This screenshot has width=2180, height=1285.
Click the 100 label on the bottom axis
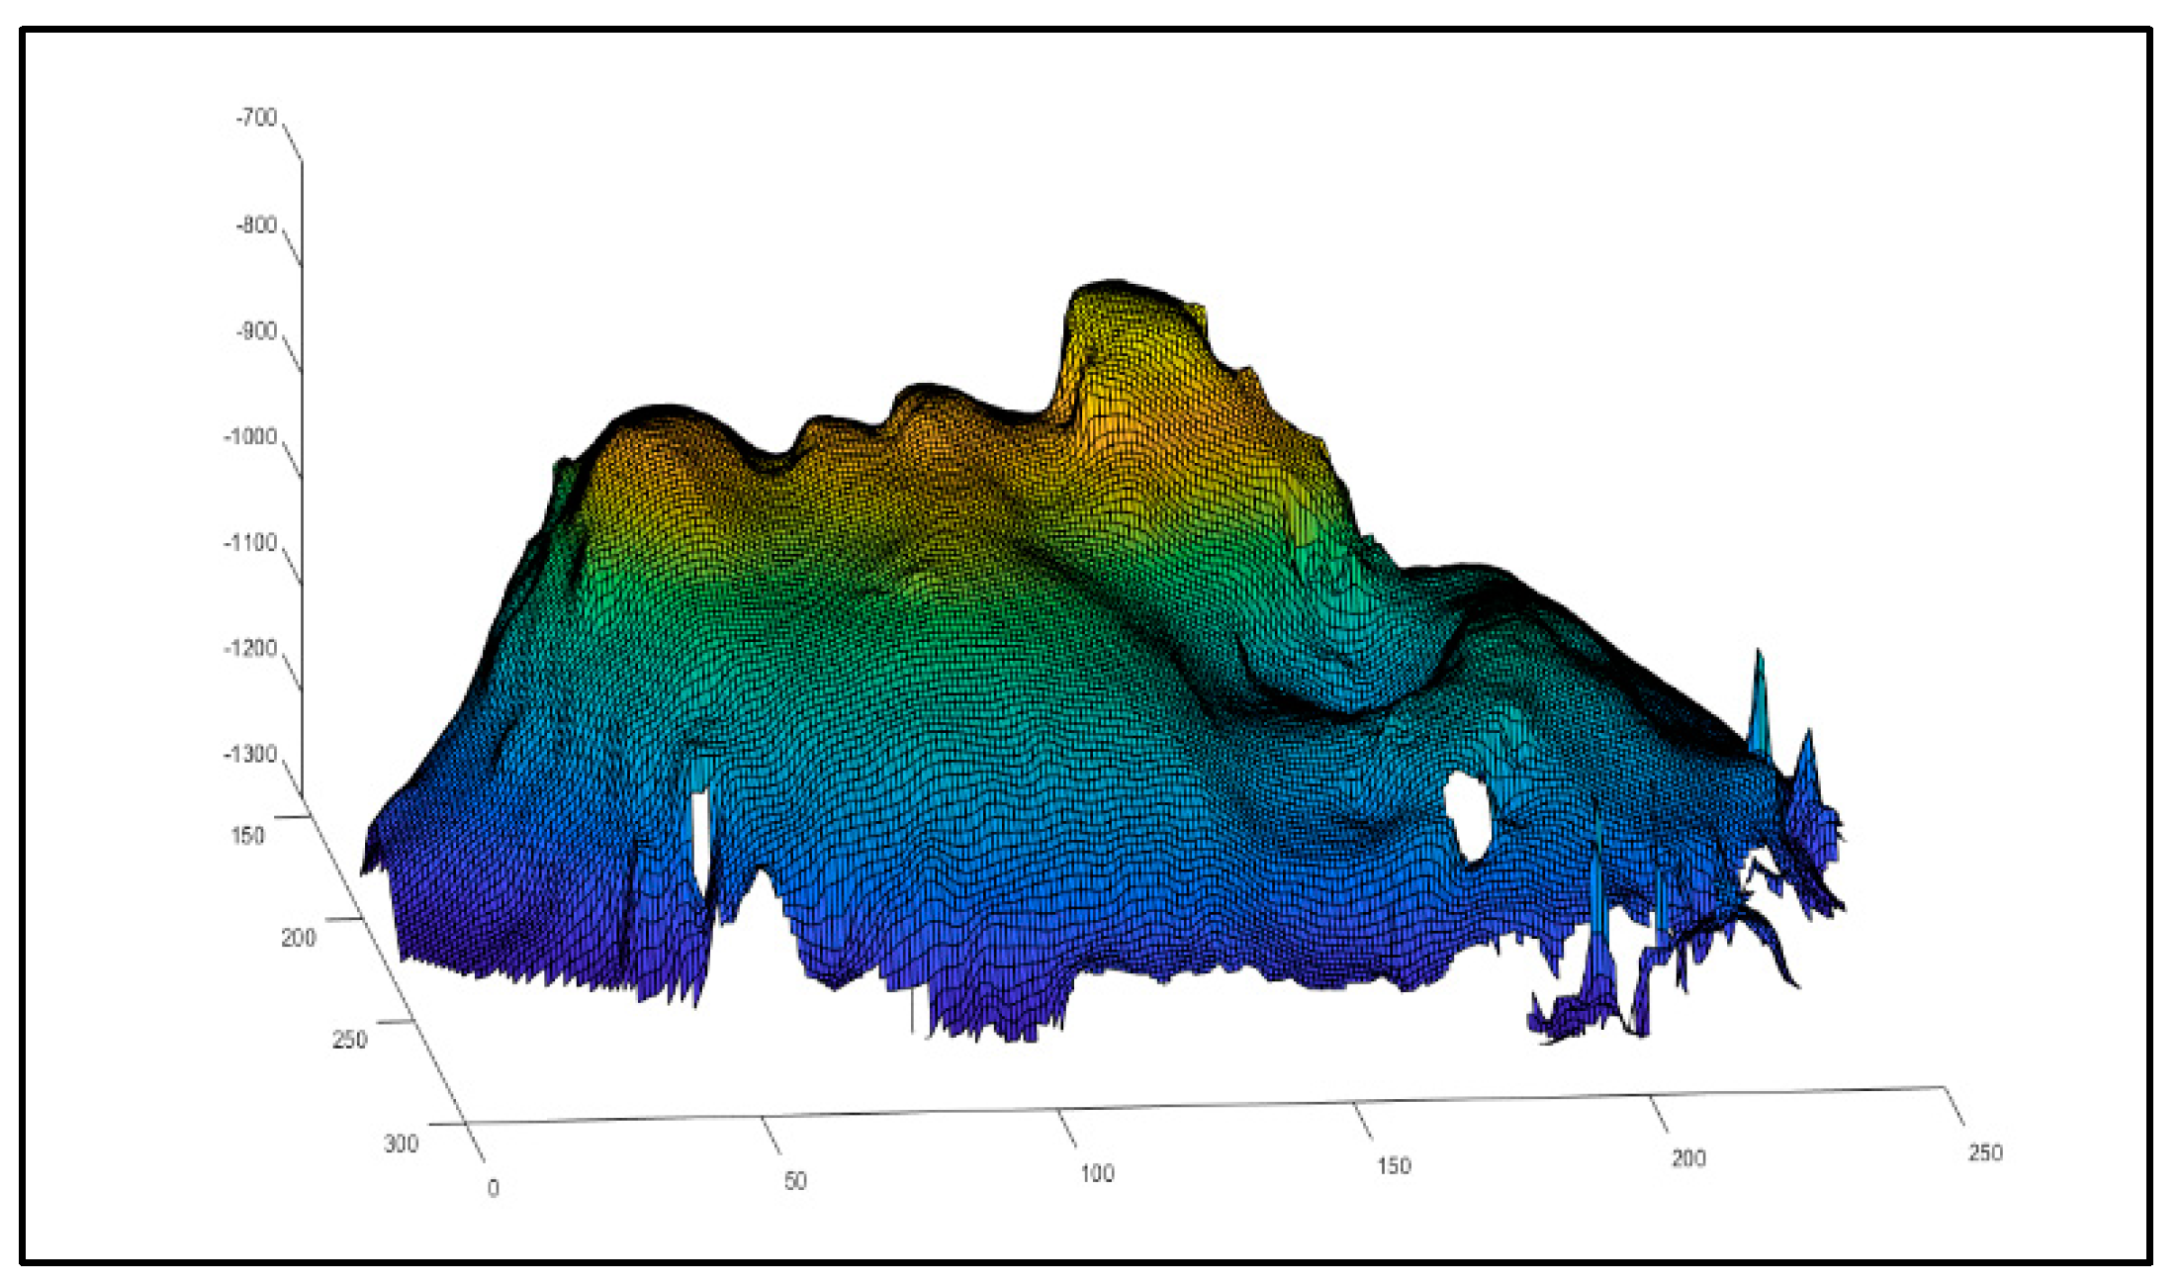1097,1173
